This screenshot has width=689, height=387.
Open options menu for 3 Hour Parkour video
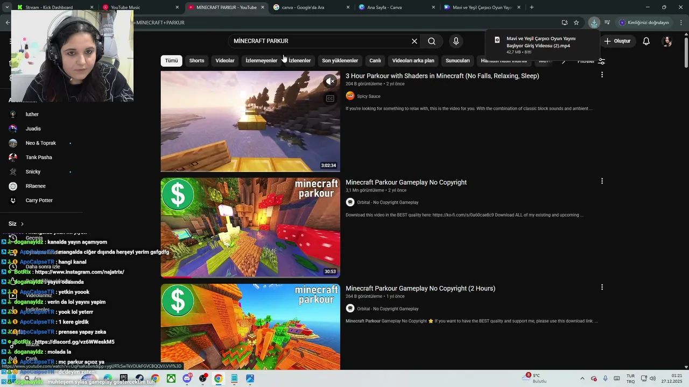(x=602, y=75)
